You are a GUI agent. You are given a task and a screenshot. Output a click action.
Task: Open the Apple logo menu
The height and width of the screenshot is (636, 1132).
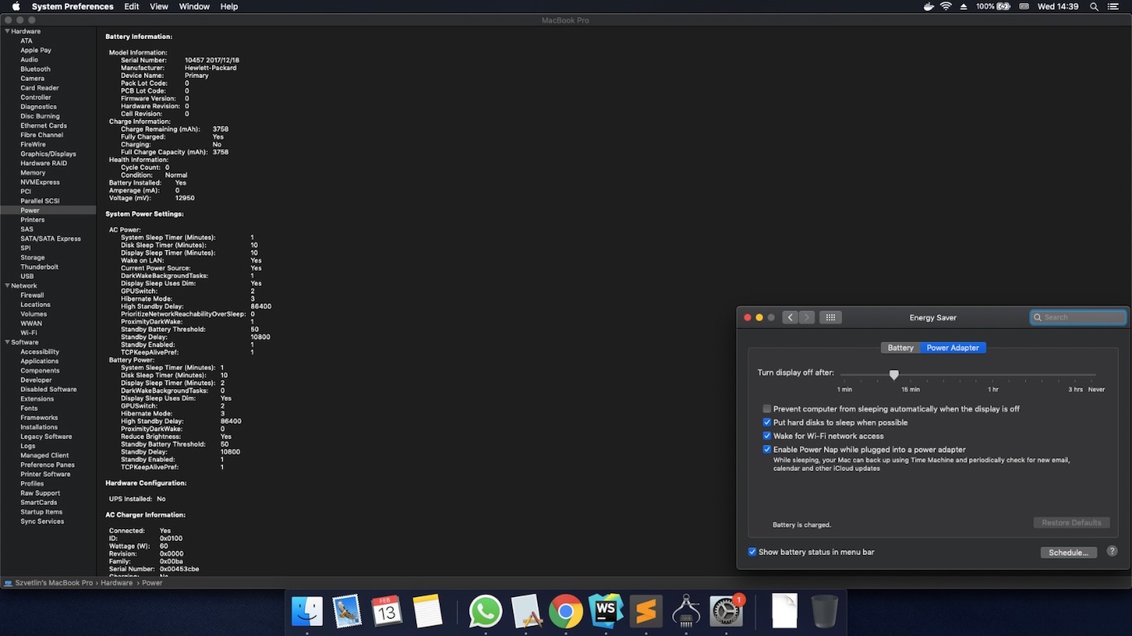click(16, 7)
